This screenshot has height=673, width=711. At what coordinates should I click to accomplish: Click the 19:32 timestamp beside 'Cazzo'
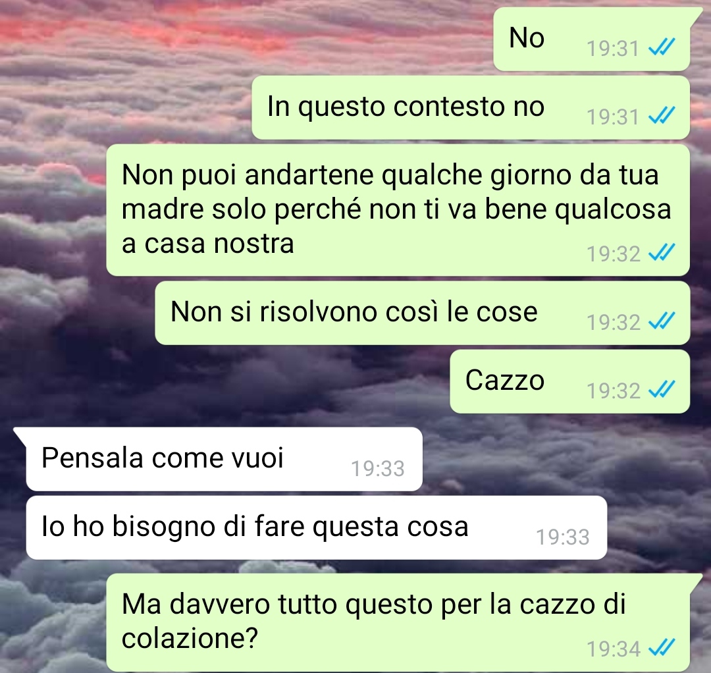point(614,391)
